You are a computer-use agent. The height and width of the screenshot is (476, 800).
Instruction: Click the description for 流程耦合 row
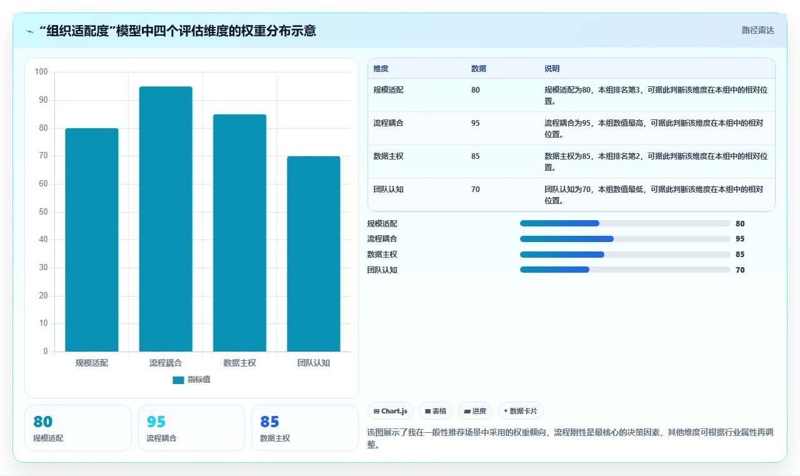tap(654, 128)
